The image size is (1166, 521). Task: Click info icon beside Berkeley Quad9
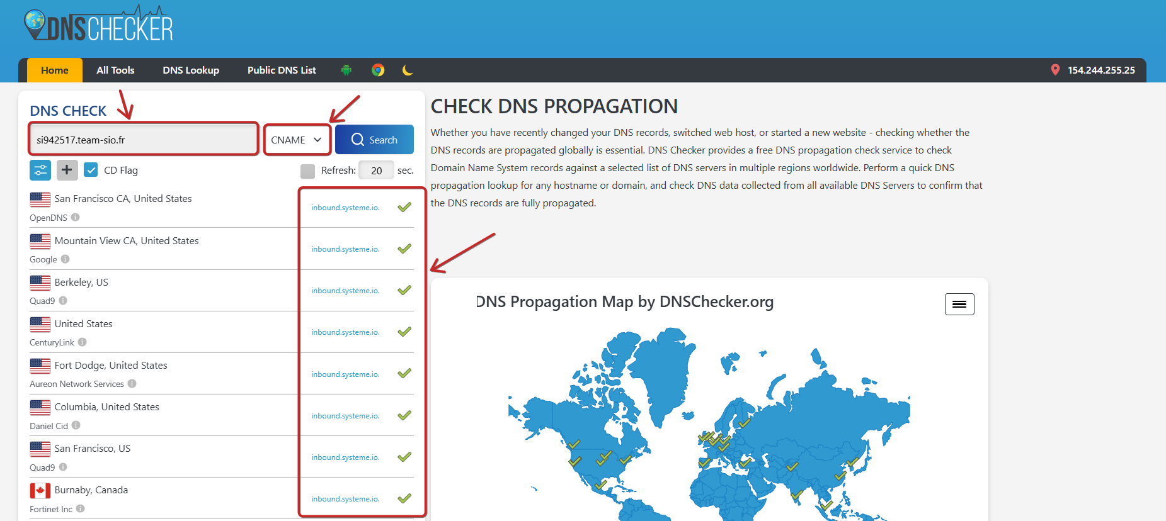click(63, 300)
